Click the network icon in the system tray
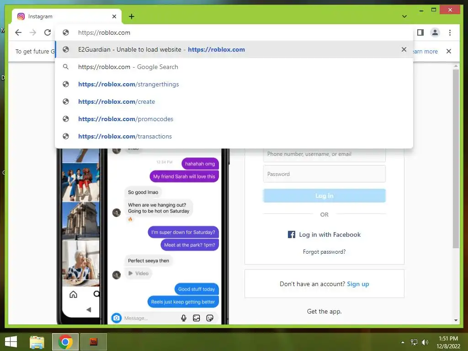 coord(414,342)
